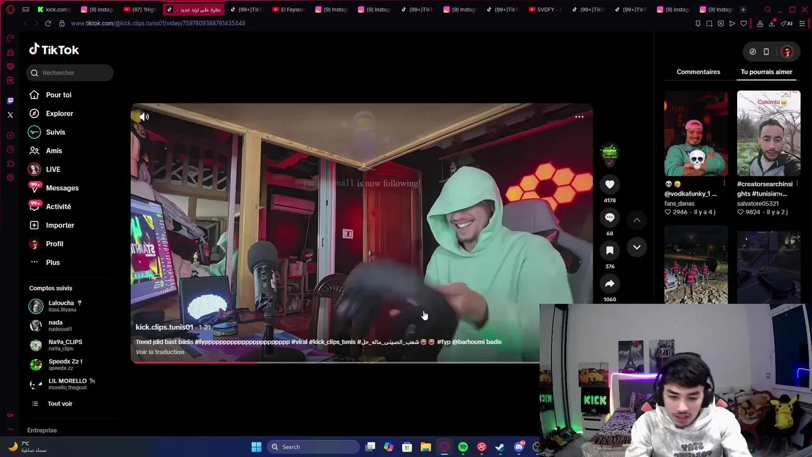Screen dimensions: 812x457
Task: Open the LIVE section
Action: coord(44,169)
